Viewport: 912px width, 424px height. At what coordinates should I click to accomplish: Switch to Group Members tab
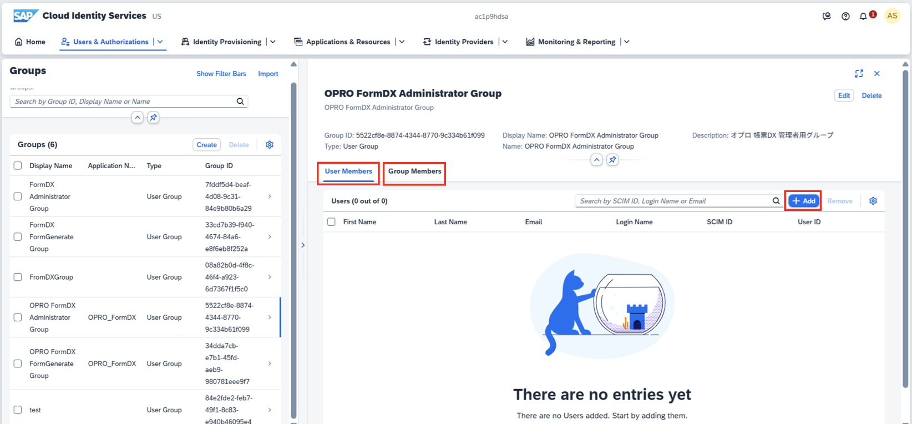coord(414,171)
